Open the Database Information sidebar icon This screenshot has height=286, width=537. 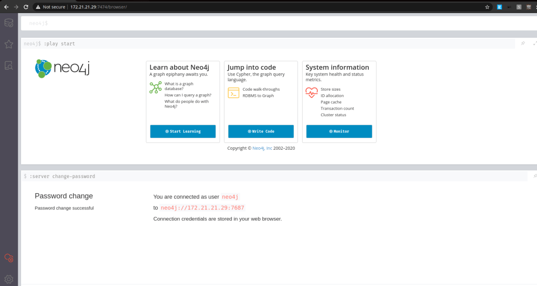tap(9, 23)
